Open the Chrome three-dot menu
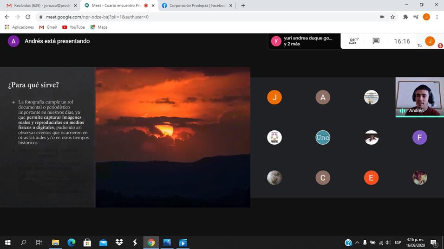 coord(437,17)
